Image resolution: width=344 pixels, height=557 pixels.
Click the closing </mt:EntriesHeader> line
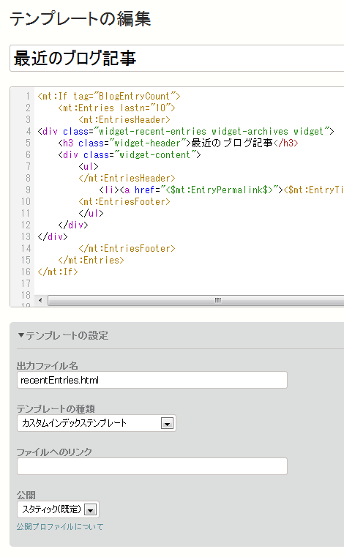[x=127, y=179]
